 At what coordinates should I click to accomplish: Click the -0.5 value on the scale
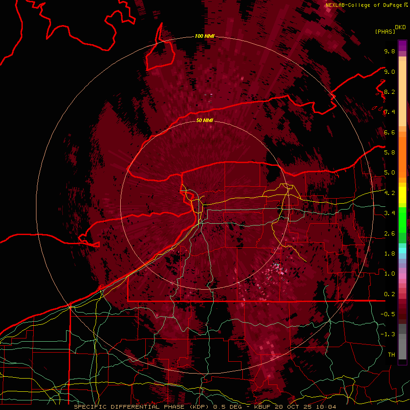tap(388, 314)
